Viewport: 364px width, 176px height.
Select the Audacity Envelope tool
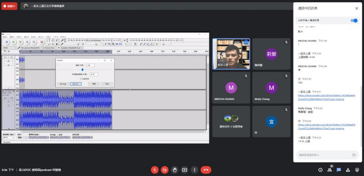[x=53, y=40]
